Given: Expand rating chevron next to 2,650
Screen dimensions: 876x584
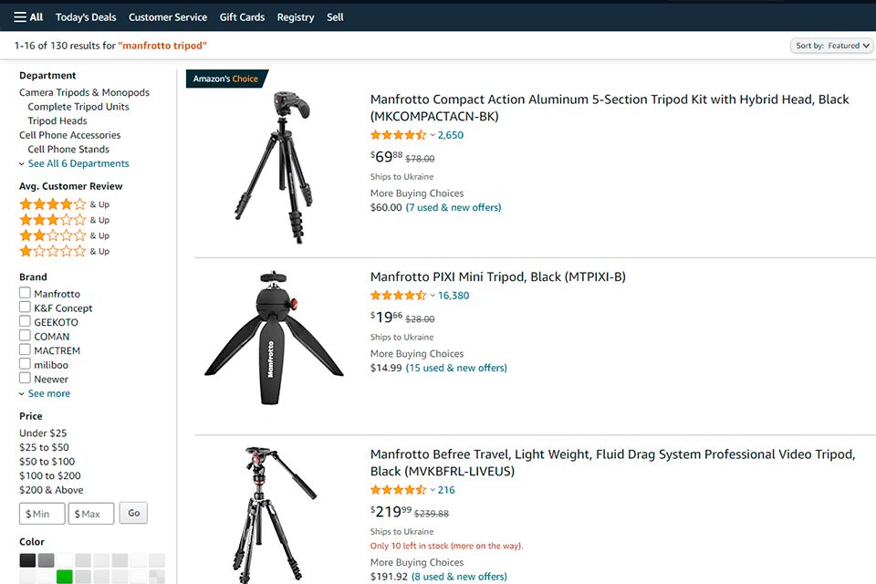Looking at the screenshot, I should [433, 135].
